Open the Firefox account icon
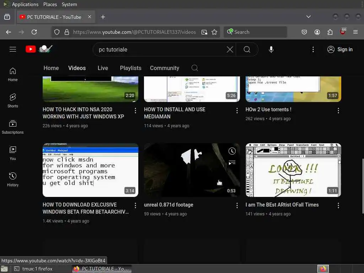Image resolution: width=364 pixels, height=273 pixels. point(317,32)
